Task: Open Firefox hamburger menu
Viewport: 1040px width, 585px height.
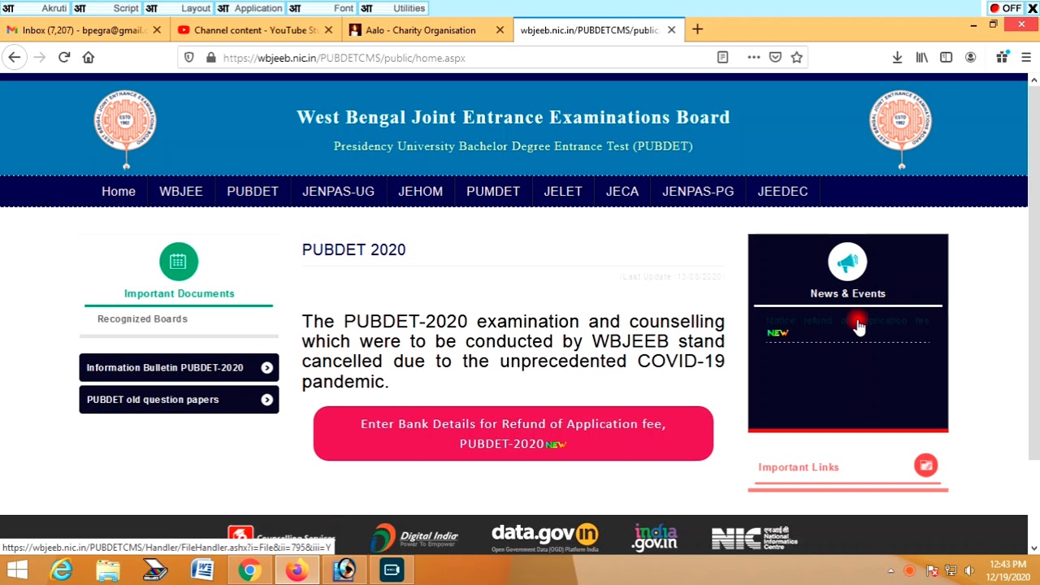Action: pyautogui.click(x=1026, y=58)
